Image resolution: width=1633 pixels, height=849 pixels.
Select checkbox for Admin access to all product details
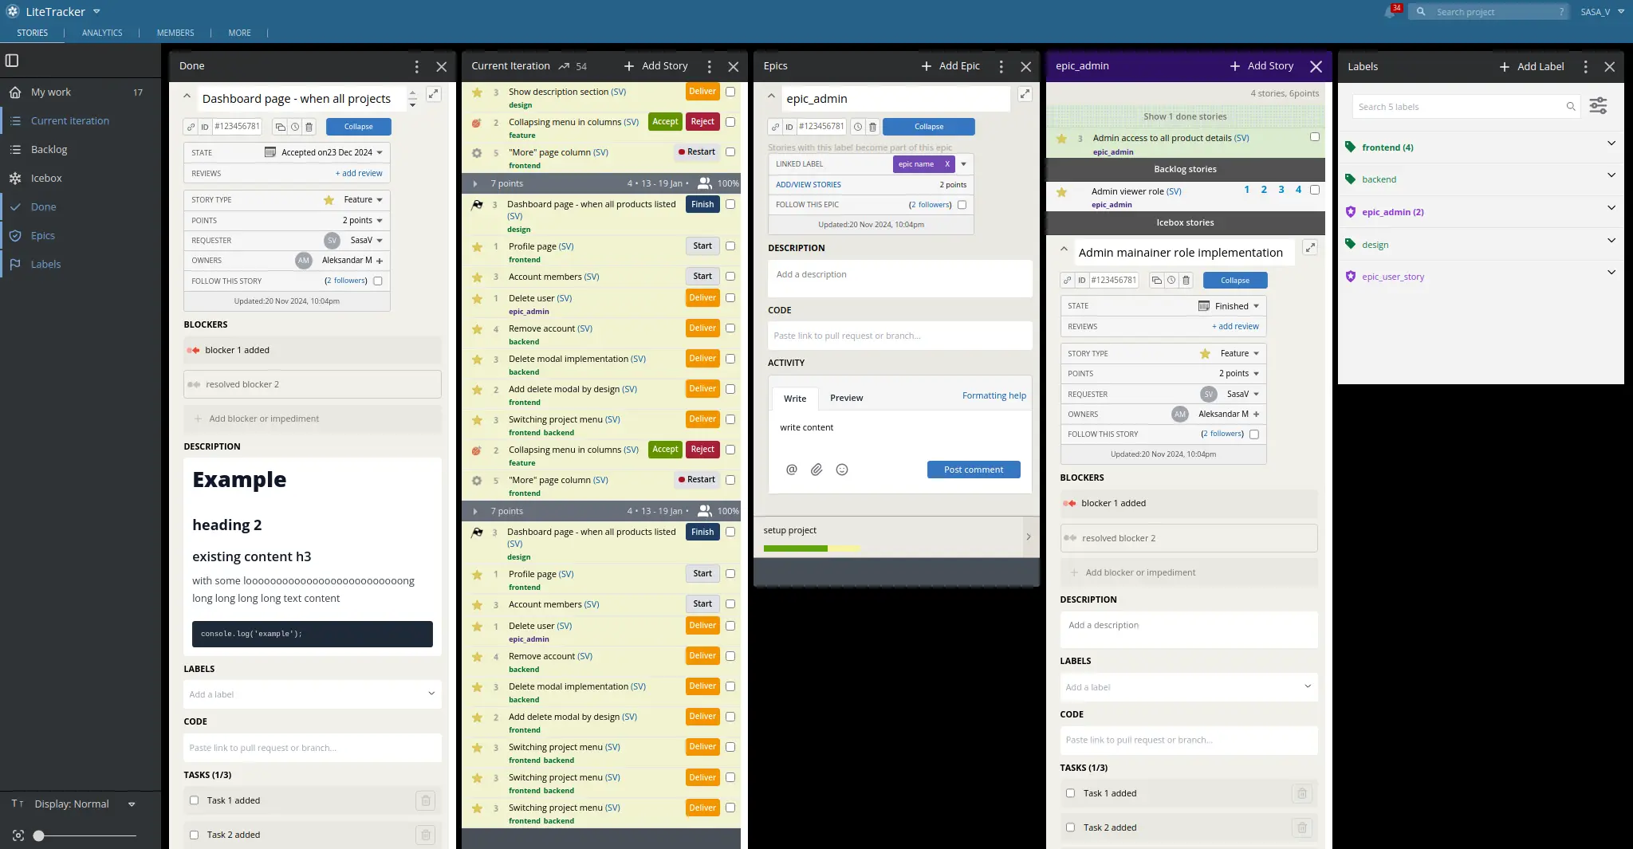(x=1315, y=137)
